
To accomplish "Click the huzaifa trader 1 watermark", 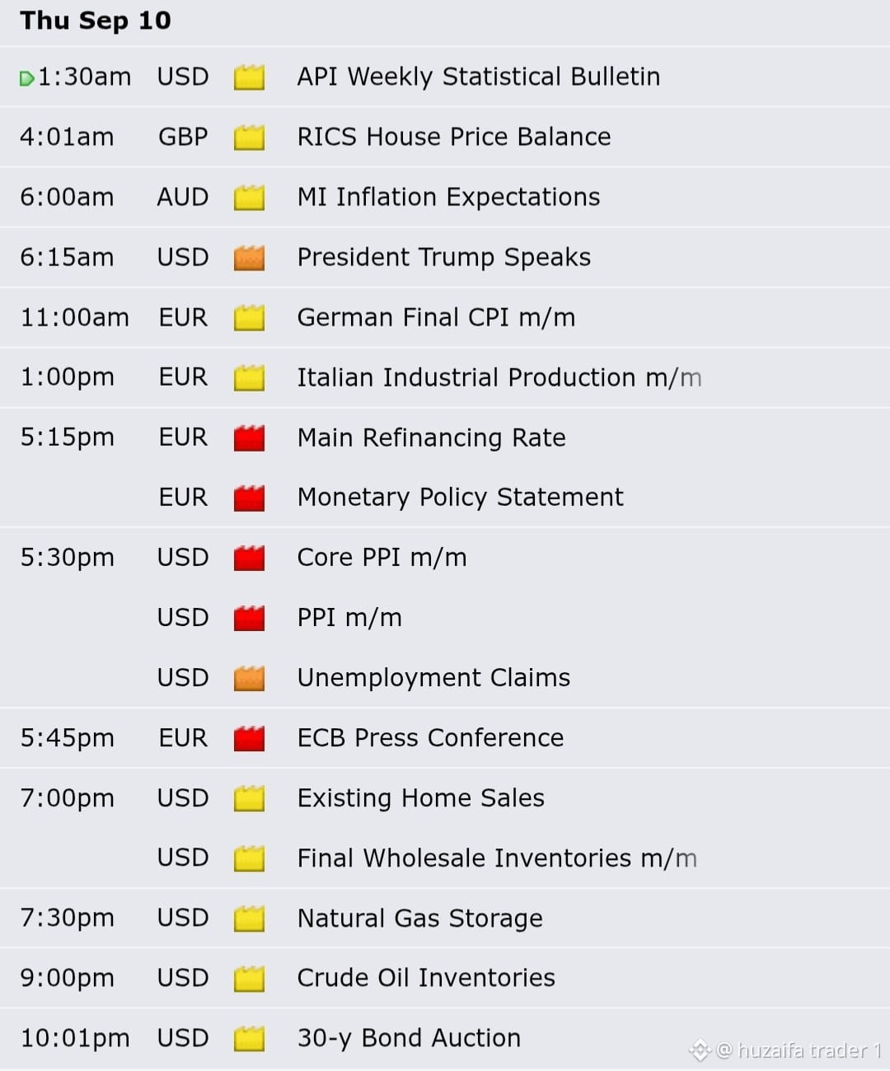I will 785,1050.
